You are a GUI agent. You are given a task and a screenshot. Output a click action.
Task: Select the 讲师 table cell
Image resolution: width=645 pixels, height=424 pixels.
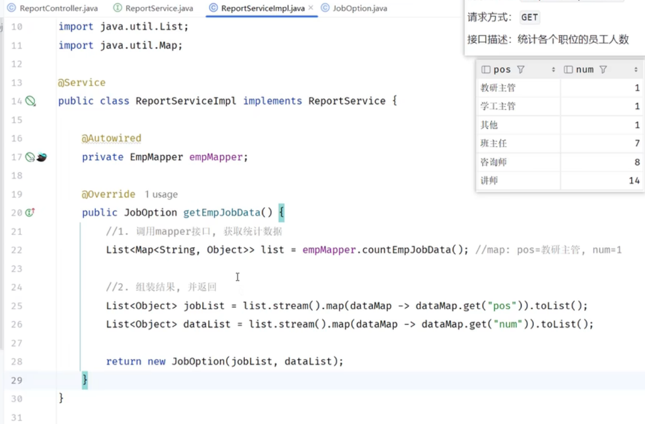518,180
